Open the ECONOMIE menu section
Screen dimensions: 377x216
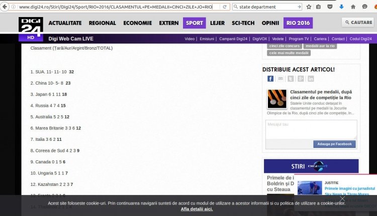(x=138, y=23)
